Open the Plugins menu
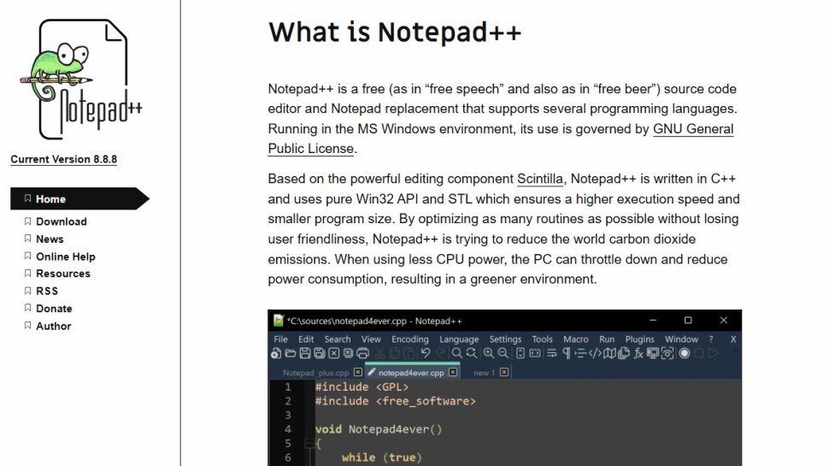829x466 pixels. (x=640, y=339)
